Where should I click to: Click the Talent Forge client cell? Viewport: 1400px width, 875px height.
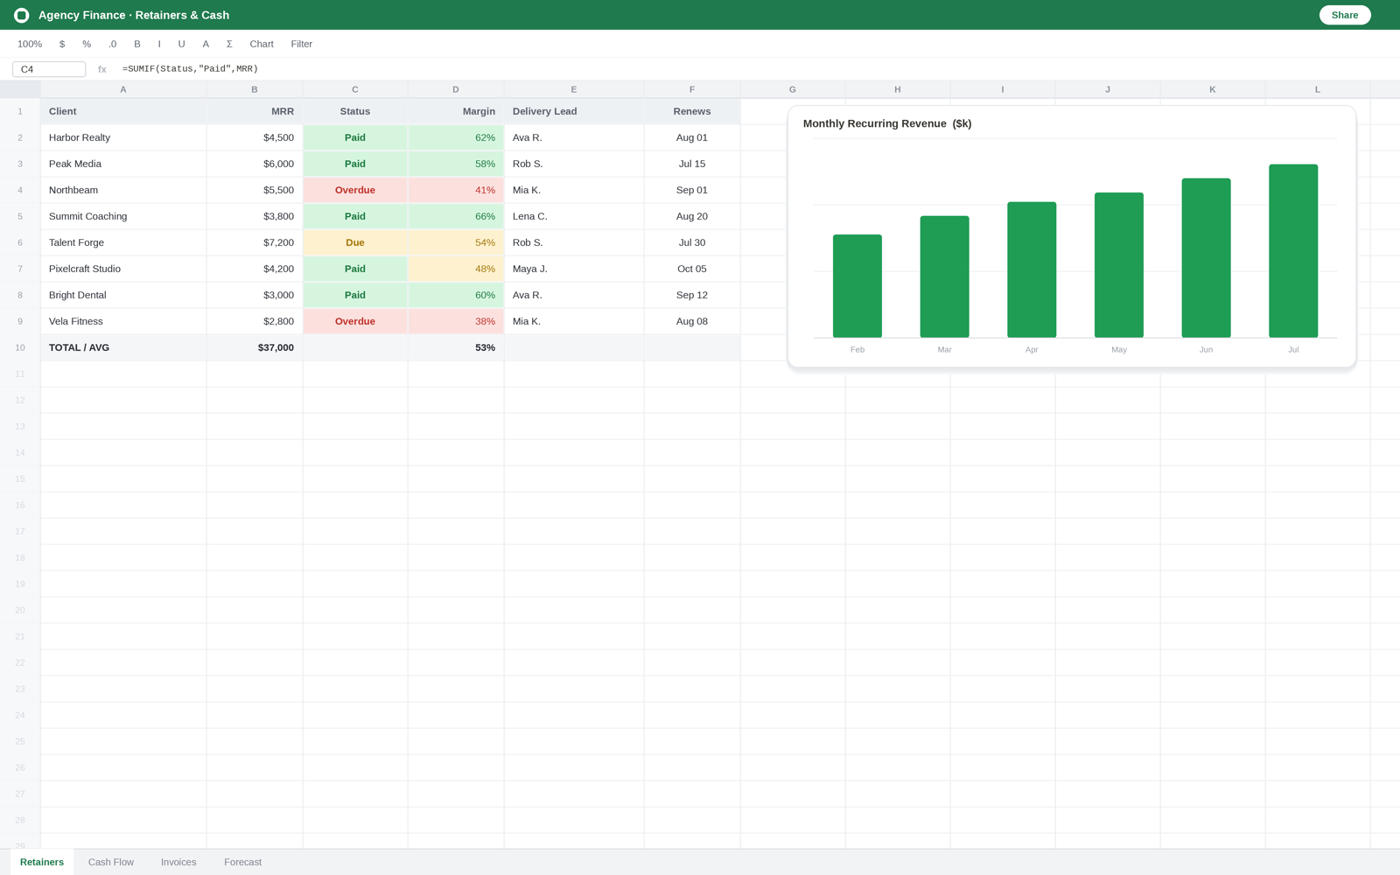[x=123, y=242]
